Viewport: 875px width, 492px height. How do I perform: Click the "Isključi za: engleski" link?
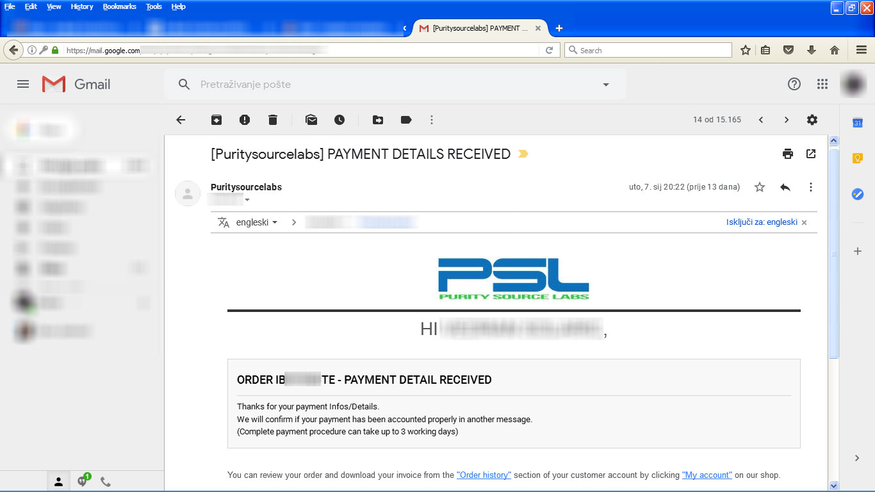(762, 222)
